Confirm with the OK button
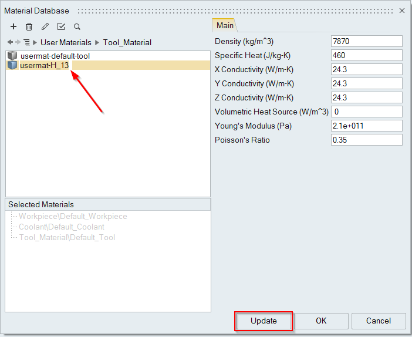Viewport: 412px width, 337px height. pyautogui.click(x=321, y=321)
